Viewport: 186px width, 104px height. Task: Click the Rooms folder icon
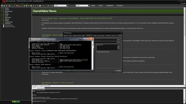(3, 21)
